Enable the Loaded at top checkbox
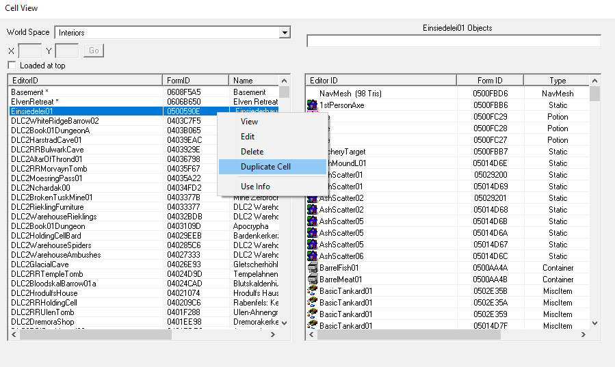 click(x=12, y=66)
